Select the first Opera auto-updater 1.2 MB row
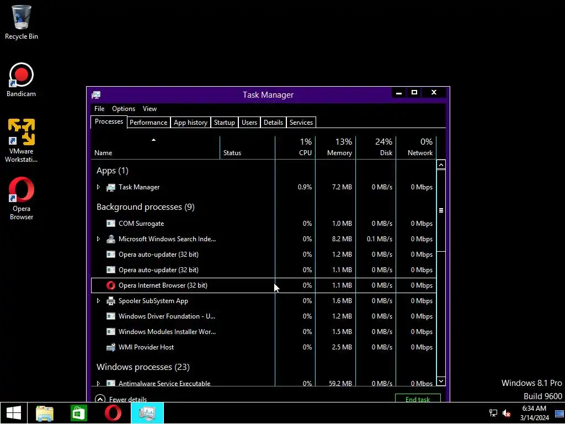Image resolution: width=565 pixels, height=424 pixels. tap(263, 255)
